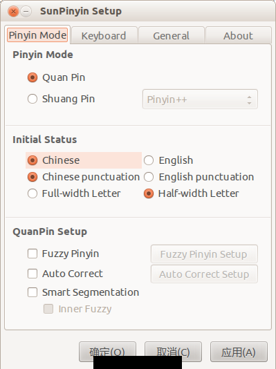Click the Auto Correct Setup button
Screen dimensions: 276x369
point(204,274)
